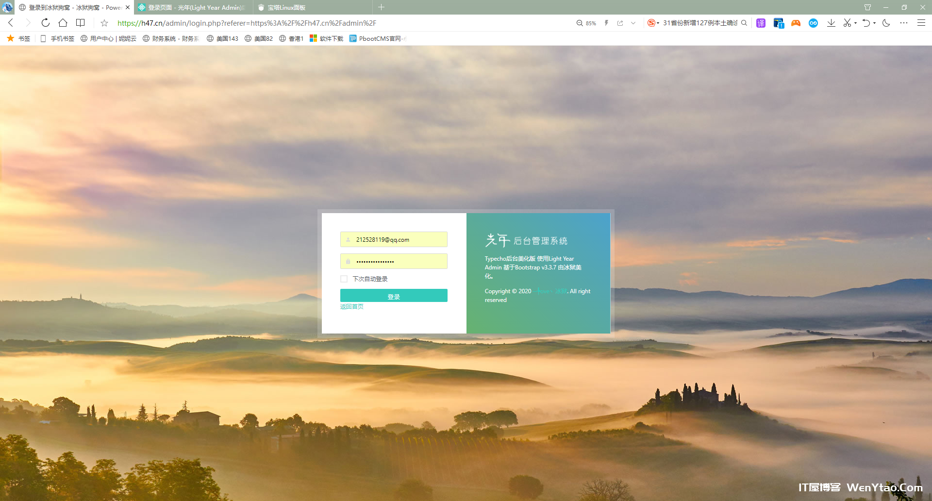Focus the password input field
This screenshot has width=932, height=501.
(394, 261)
